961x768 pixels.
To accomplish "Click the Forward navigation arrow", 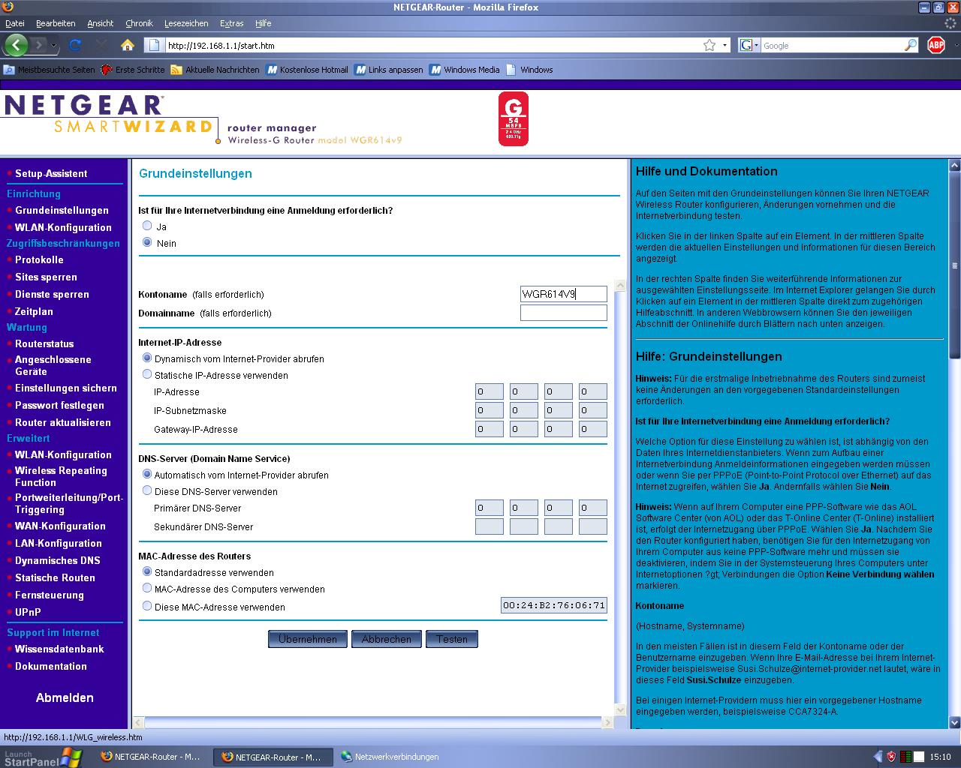I will click(x=39, y=45).
